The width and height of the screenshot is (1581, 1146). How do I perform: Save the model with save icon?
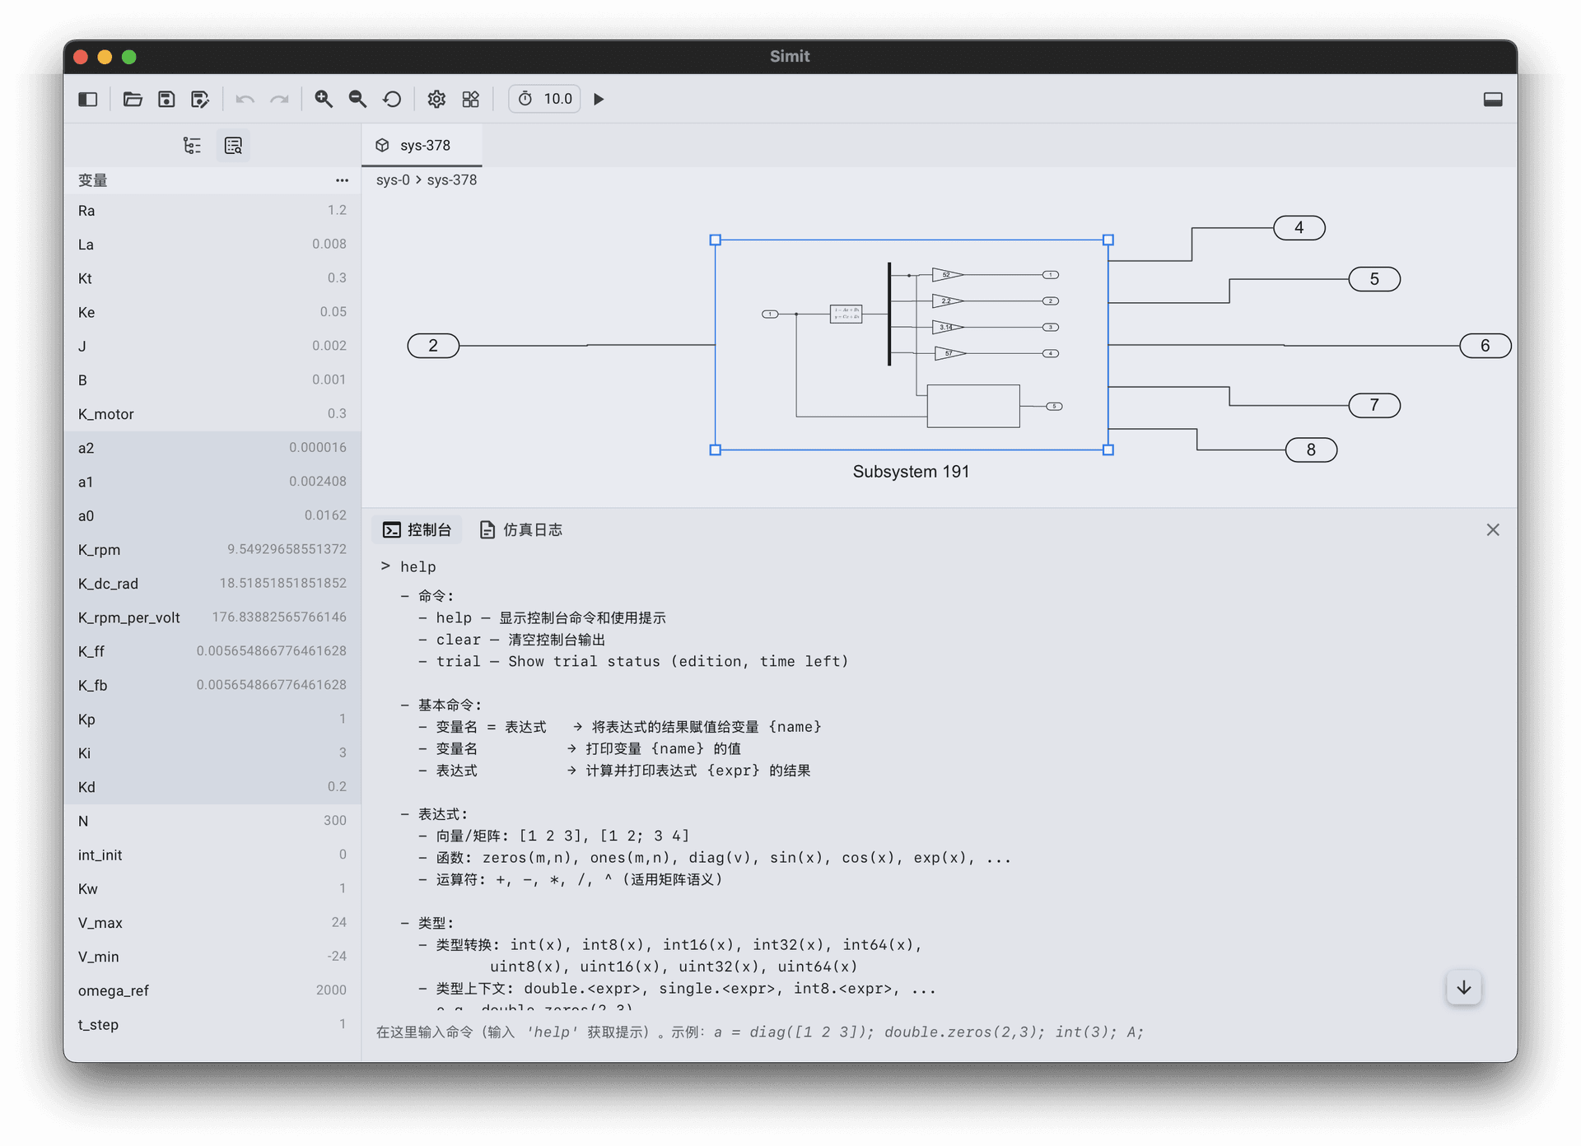(166, 99)
